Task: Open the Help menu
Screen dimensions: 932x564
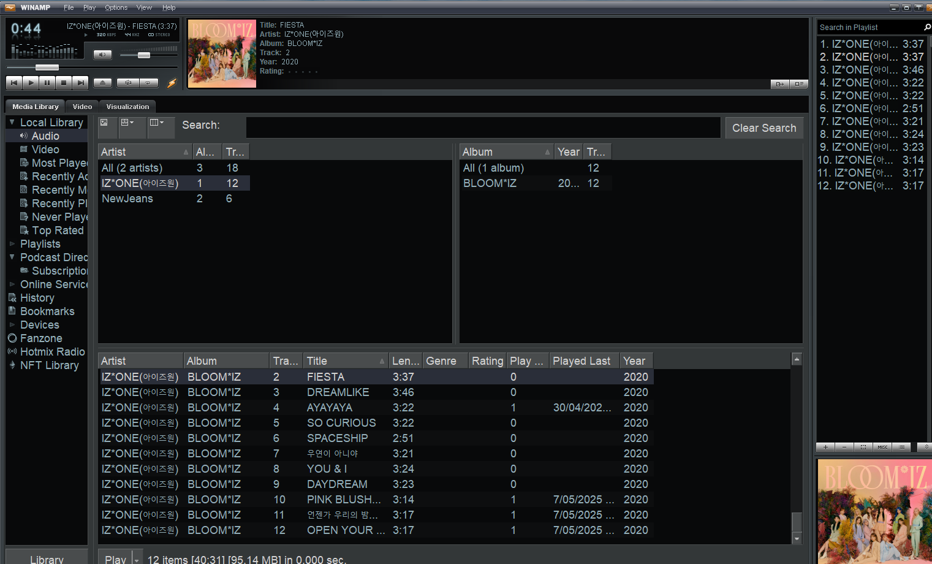Action: pyautogui.click(x=169, y=7)
